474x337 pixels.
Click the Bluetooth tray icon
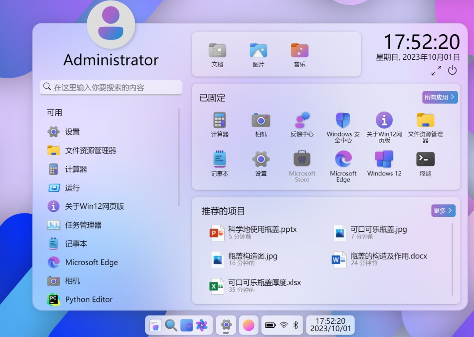point(296,325)
